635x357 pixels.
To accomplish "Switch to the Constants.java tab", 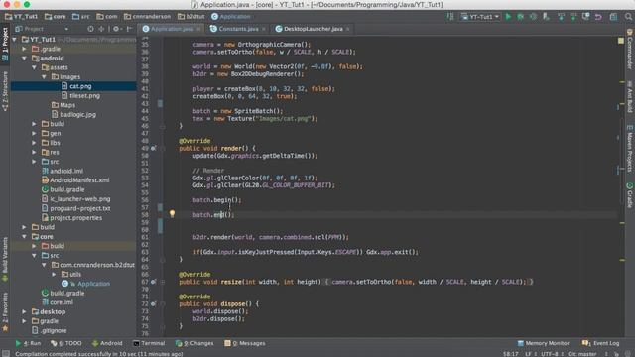I will [238, 29].
